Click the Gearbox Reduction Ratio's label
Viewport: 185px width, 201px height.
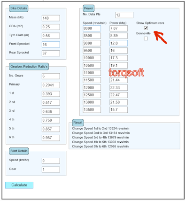tap(29, 67)
